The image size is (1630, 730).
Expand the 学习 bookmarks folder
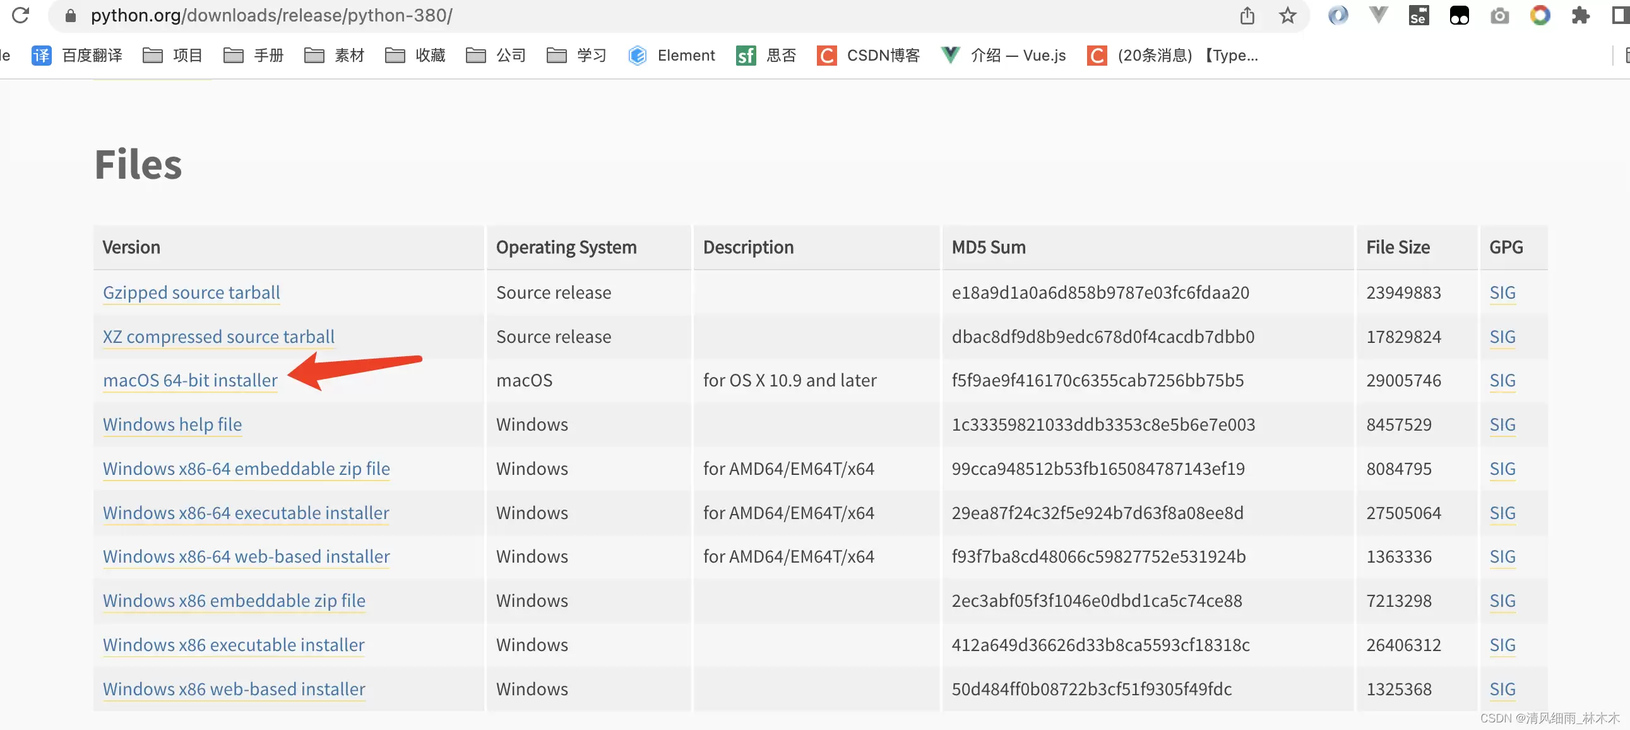click(x=576, y=55)
